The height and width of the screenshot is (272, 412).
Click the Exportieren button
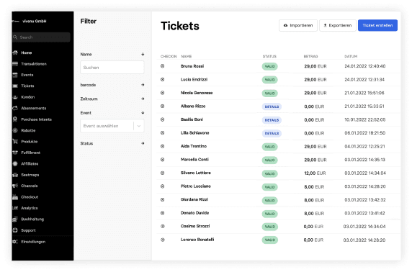point(338,25)
